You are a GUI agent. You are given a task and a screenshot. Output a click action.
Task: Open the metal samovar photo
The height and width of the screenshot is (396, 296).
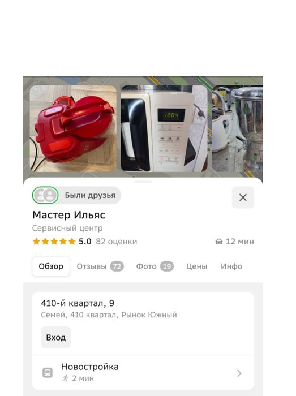237,128
